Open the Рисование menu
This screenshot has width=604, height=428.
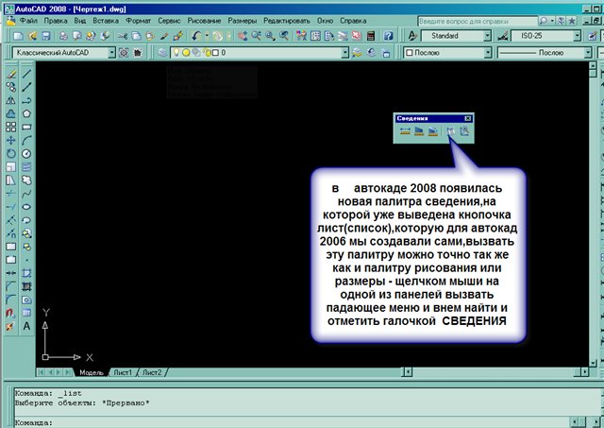click(x=204, y=21)
